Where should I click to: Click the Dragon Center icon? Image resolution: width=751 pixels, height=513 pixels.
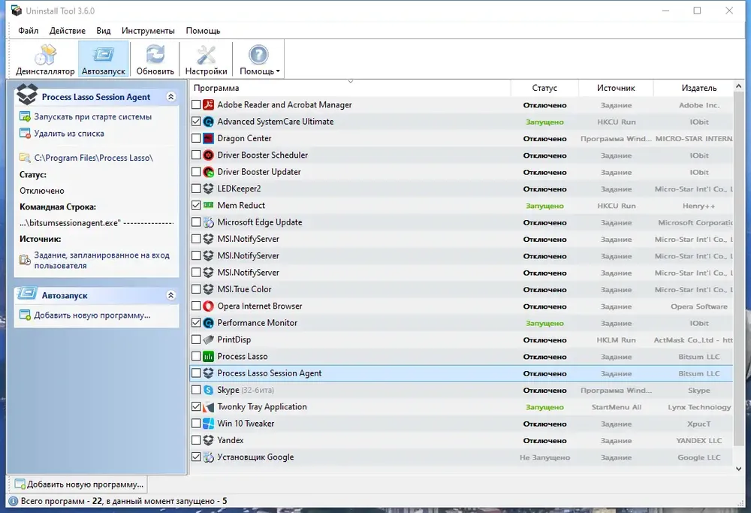coord(208,138)
